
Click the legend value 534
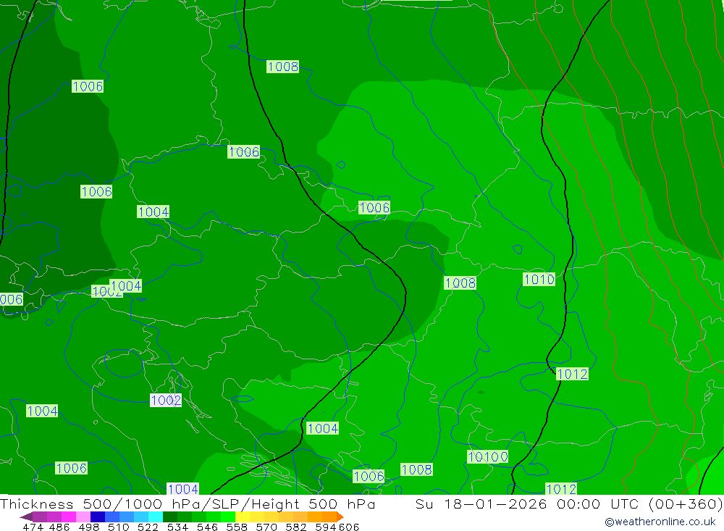click(178, 527)
